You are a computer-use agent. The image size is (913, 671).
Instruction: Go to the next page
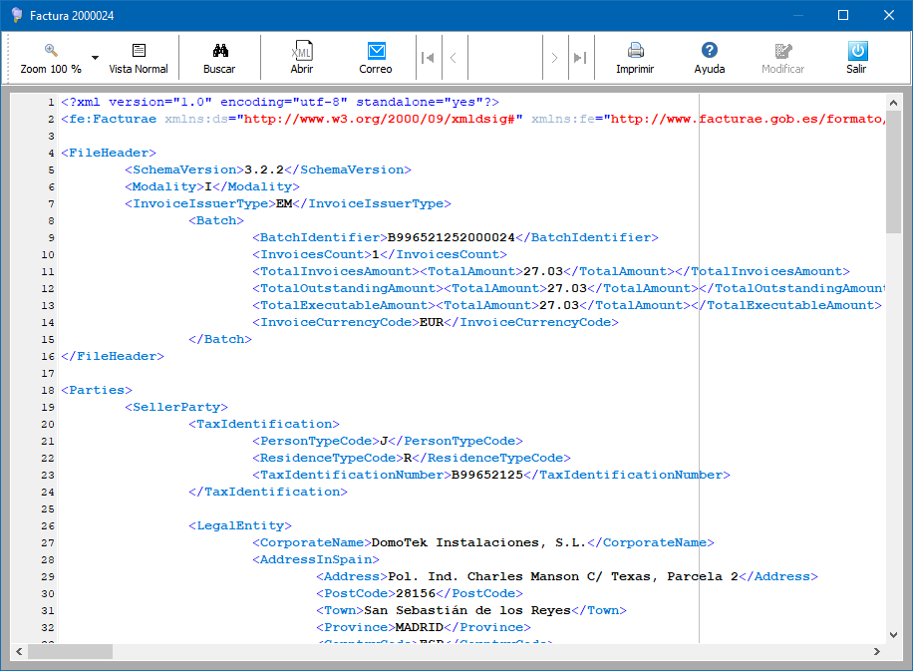point(554,58)
